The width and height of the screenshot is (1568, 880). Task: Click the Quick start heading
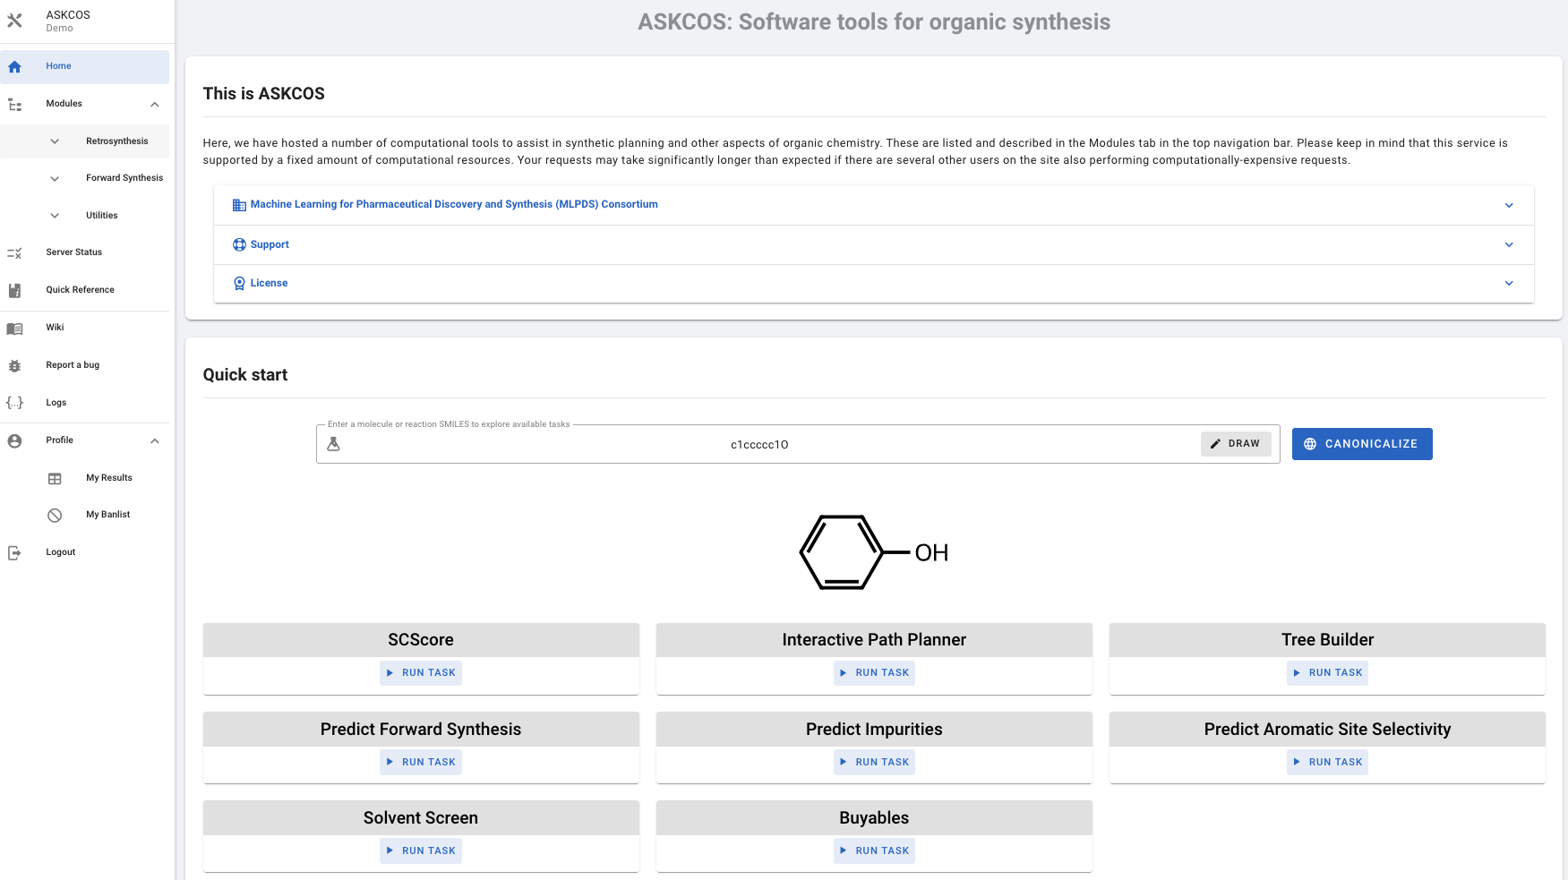245,375
